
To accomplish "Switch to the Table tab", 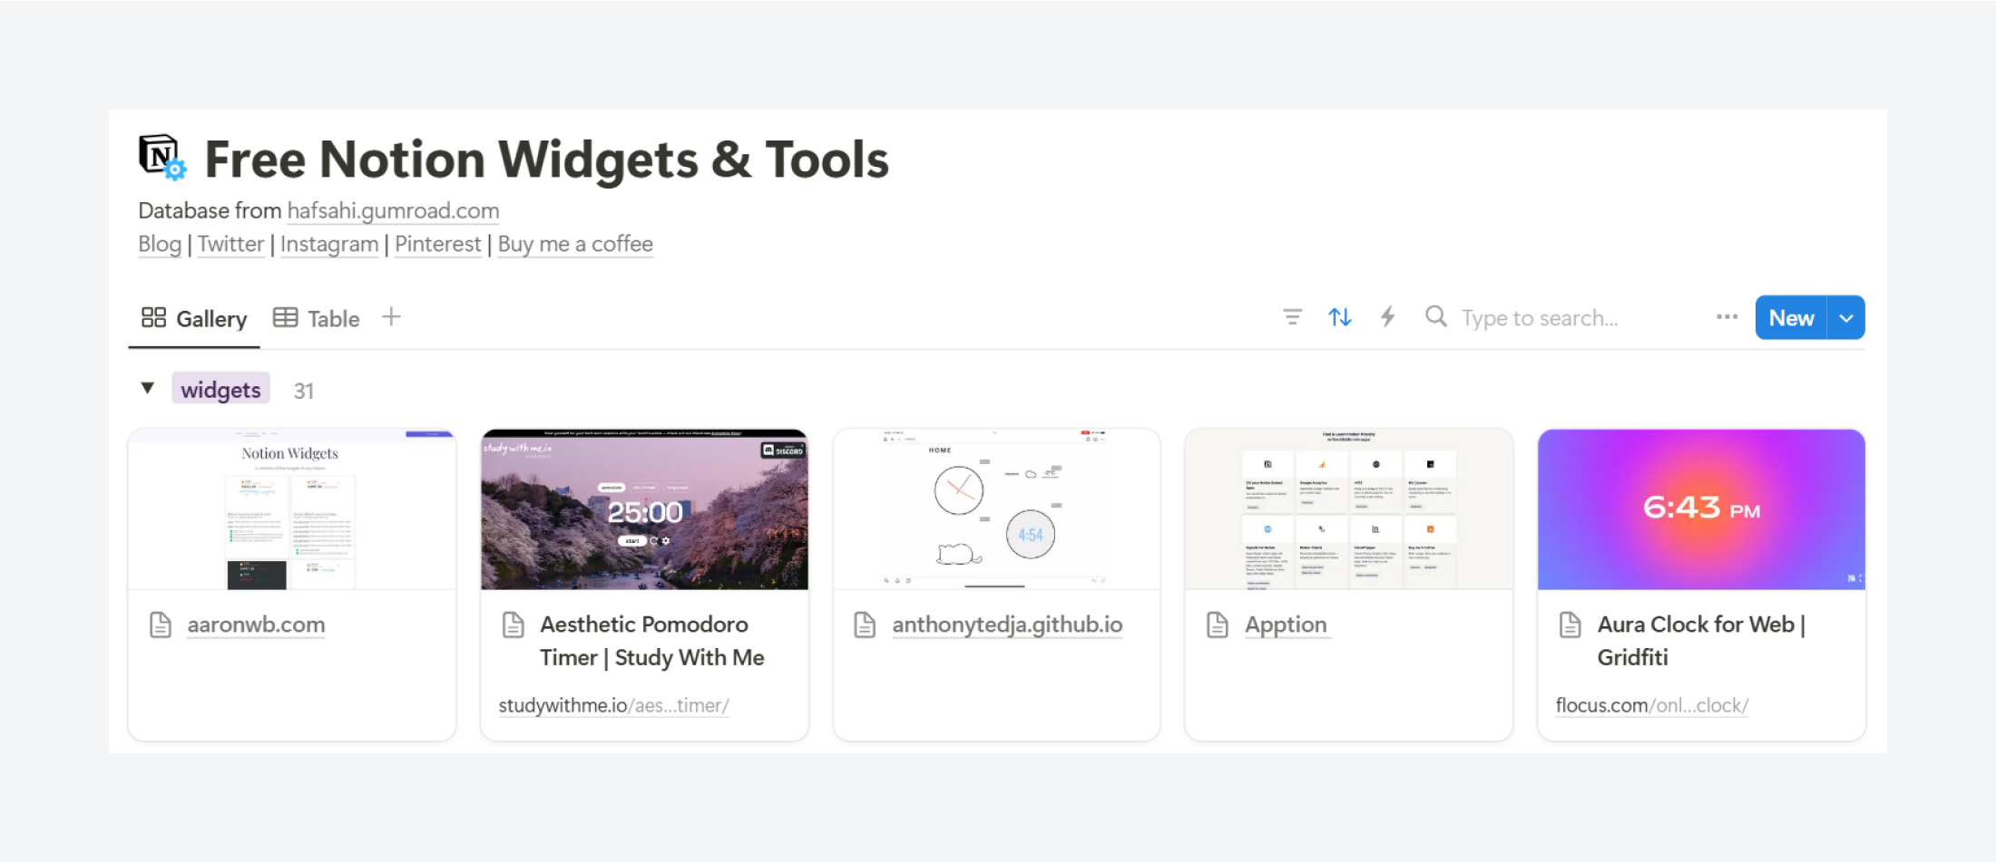I will tap(317, 319).
